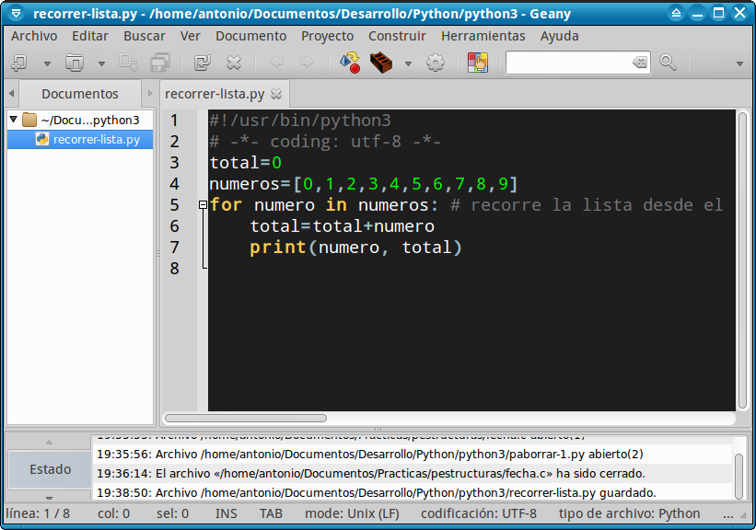Collapse the for loop fold marker
This screenshot has height=530, width=756.
point(203,205)
